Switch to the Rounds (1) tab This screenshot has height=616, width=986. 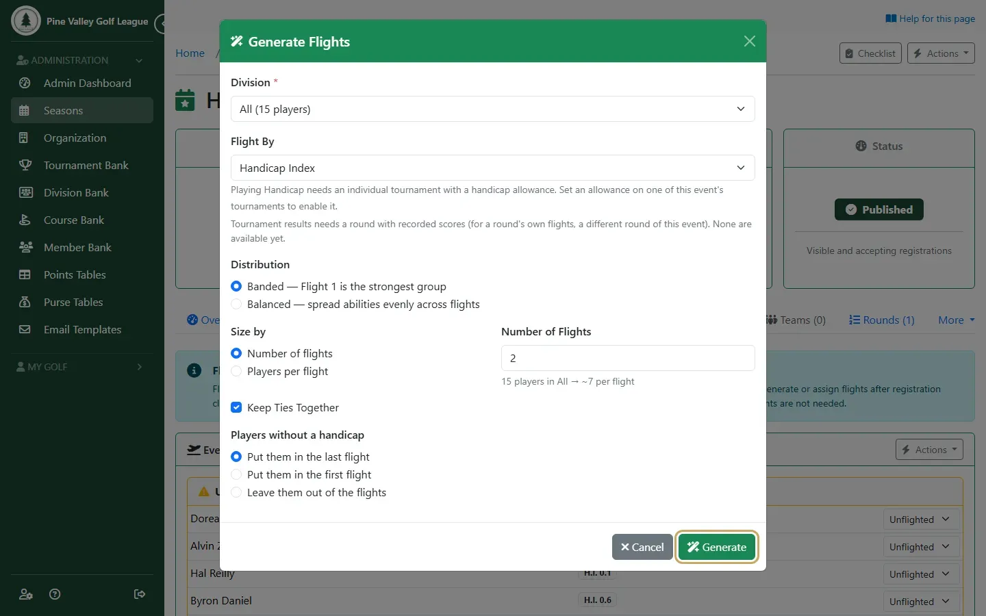pyautogui.click(x=882, y=320)
